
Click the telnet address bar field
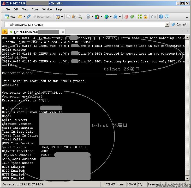click(85, 25)
